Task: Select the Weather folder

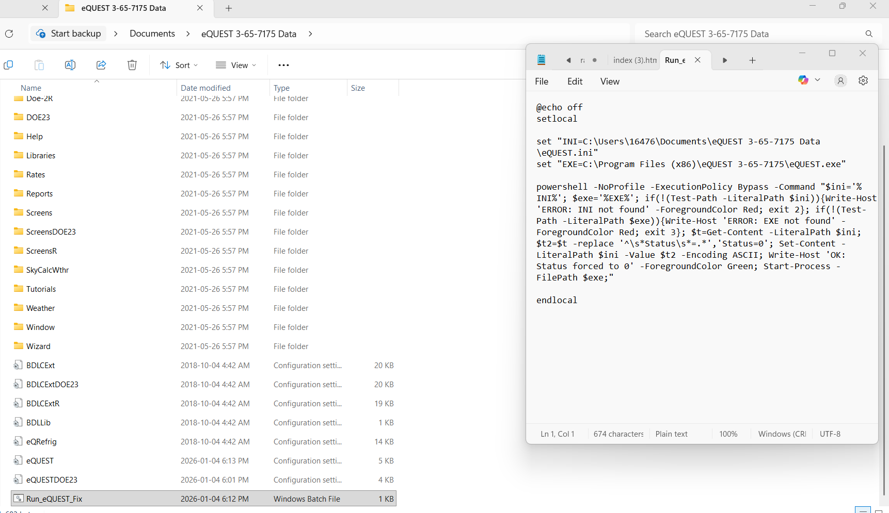Action: 41,308
